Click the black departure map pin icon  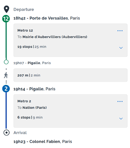(x=6, y=9)
